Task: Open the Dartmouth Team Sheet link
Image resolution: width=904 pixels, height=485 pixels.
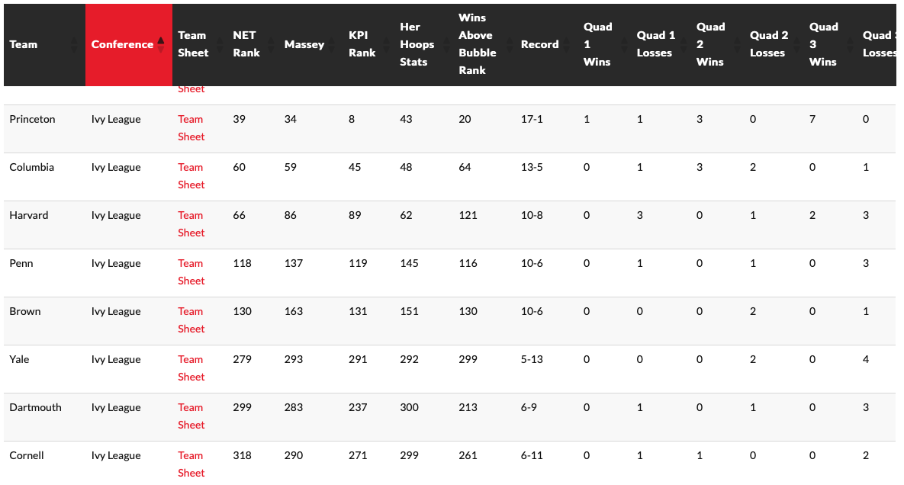Action: click(x=191, y=416)
